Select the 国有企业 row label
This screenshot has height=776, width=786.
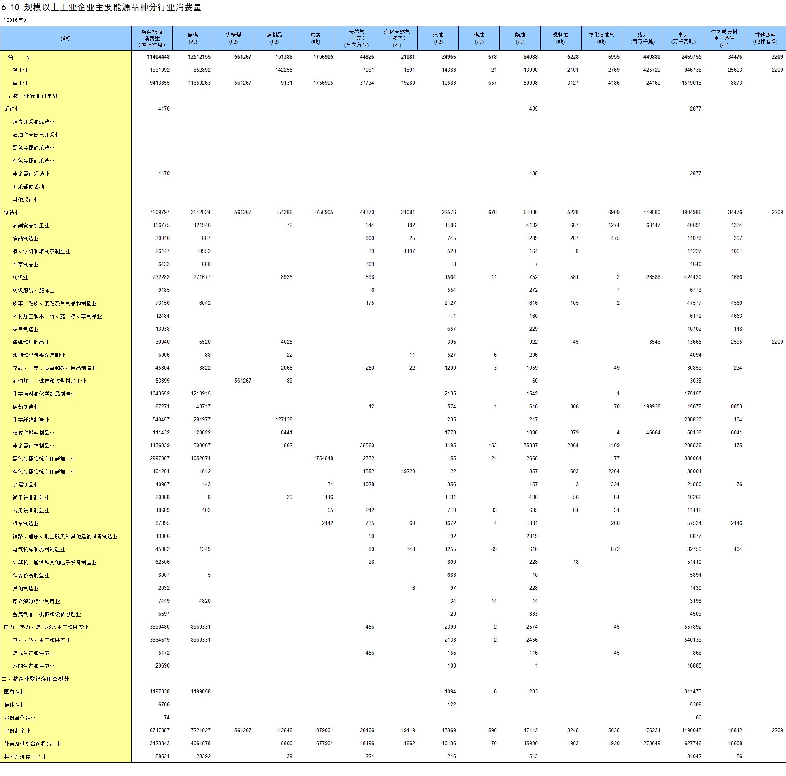[15, 692]
